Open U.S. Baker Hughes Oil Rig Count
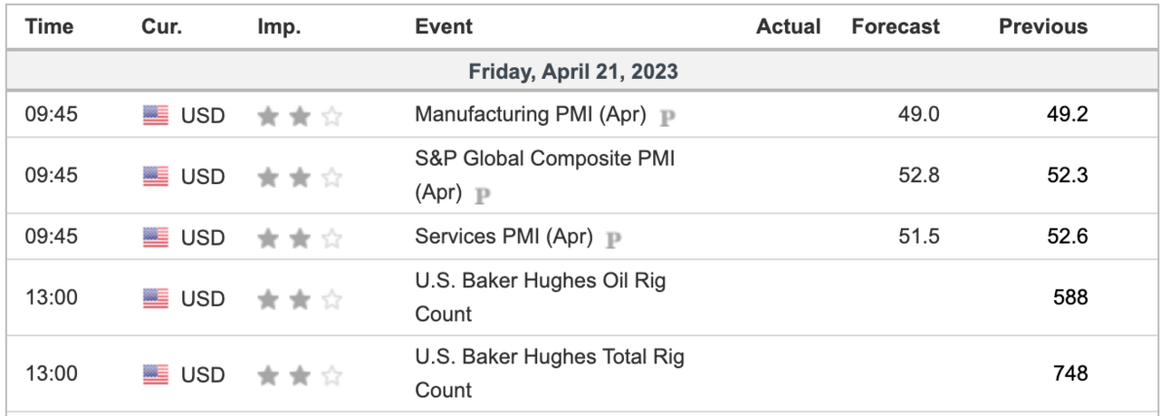 coord(540,297)
